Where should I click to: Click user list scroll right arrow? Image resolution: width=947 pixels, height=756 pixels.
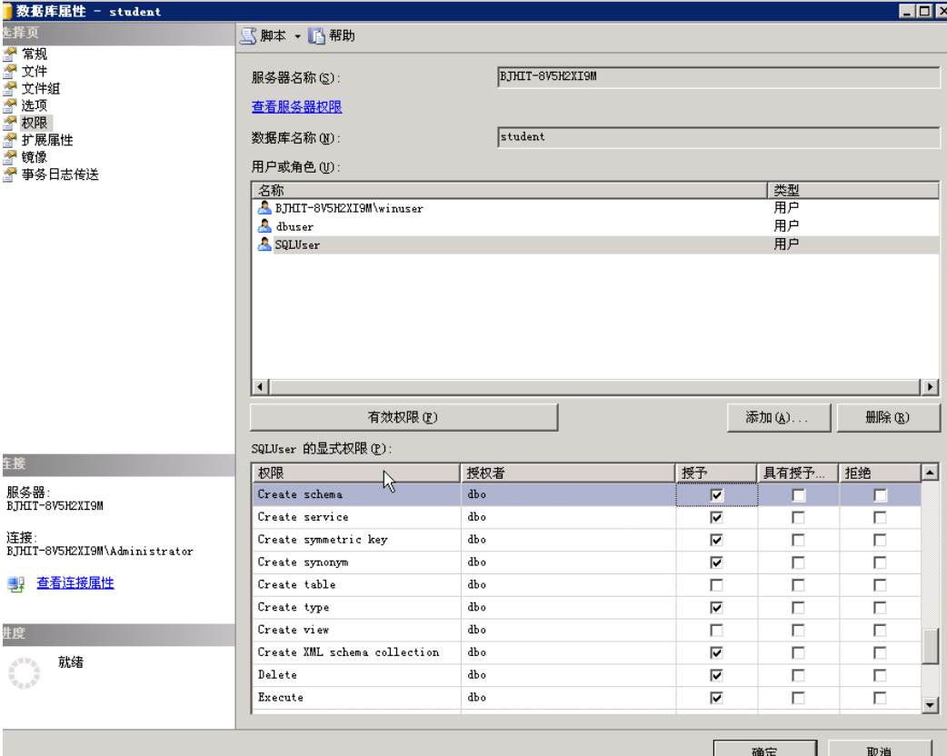coord(930,386)
